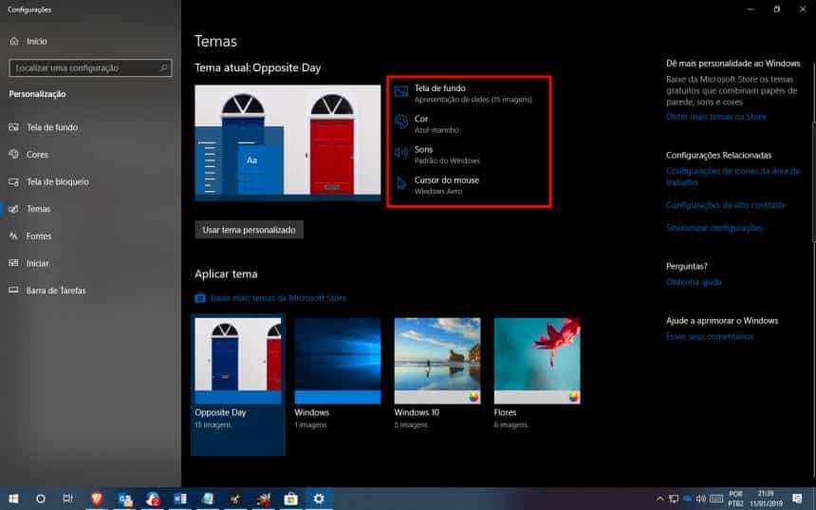The width and height of the screenshot is (816, 510).
Task: Open Barra de Tarefas settings page
Action: click(x=46, y=291)
